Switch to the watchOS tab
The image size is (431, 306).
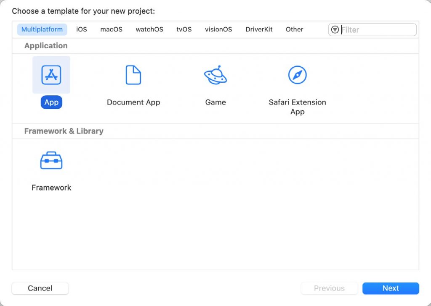click(149, 29)
